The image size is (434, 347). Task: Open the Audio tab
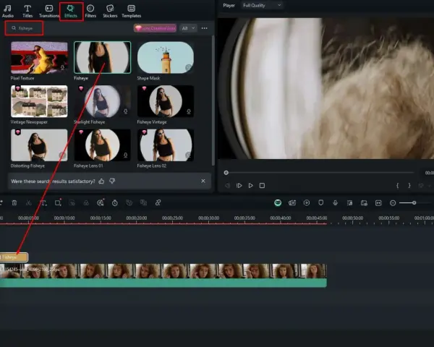8,11
